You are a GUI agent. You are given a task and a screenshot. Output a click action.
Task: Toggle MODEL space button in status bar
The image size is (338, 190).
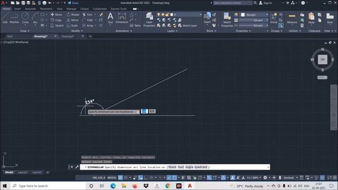(112, 178)
